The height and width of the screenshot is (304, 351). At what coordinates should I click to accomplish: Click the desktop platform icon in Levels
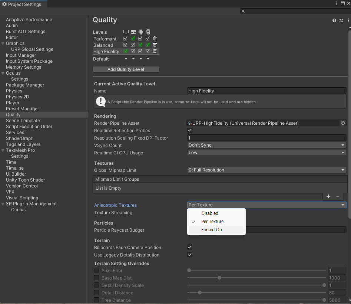[x=126, y=32]
